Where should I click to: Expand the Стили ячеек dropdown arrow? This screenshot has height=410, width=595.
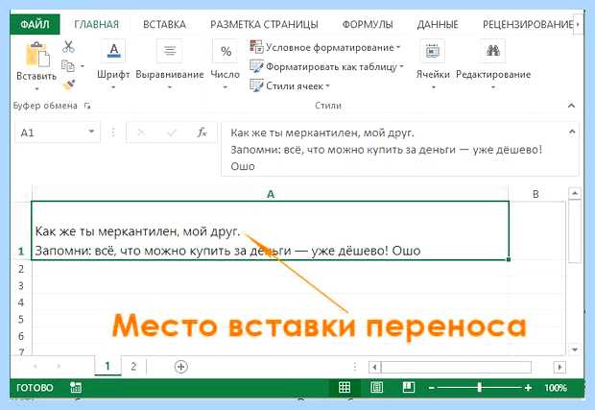coord(327,85)
